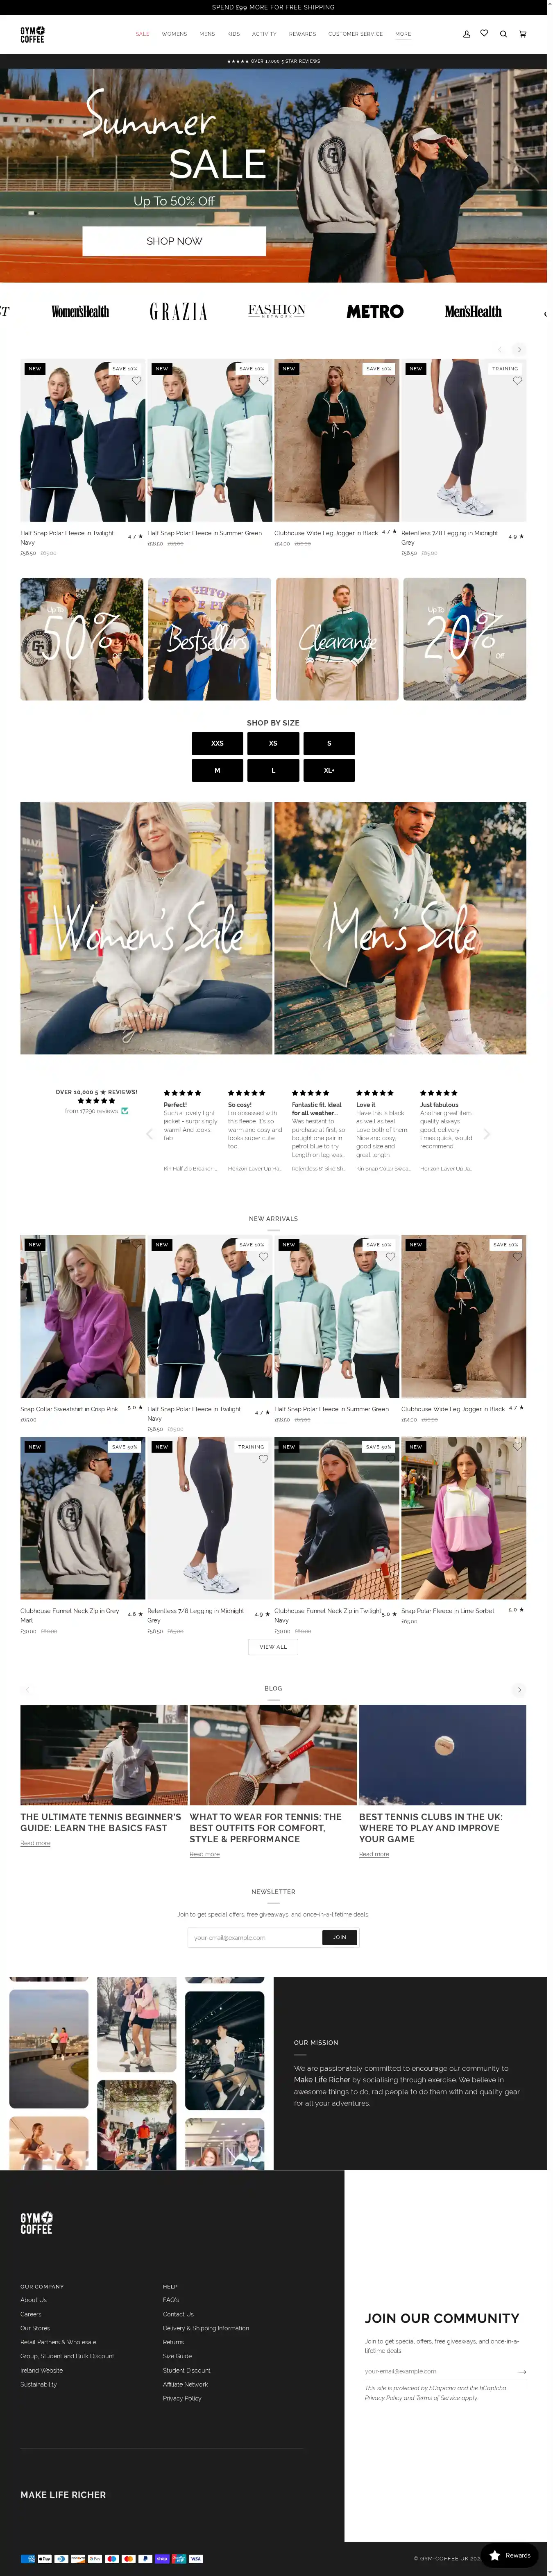Open the Womens menu item
This screenshot has height=2576, width=553.
(x=175, y=34)
